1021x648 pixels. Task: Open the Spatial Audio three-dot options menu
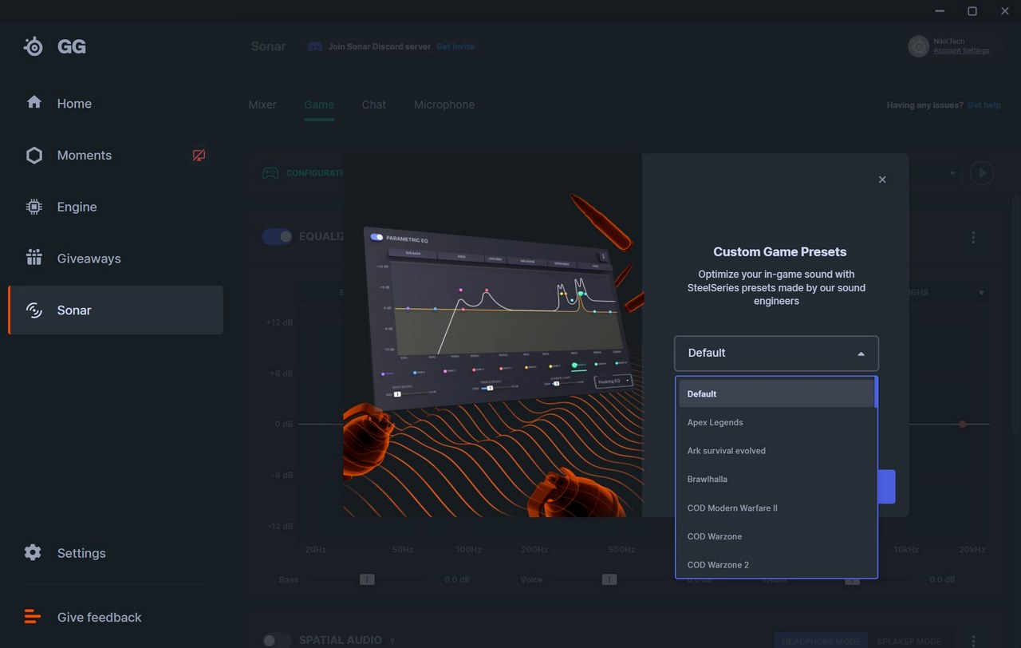[x=973, y=640]
